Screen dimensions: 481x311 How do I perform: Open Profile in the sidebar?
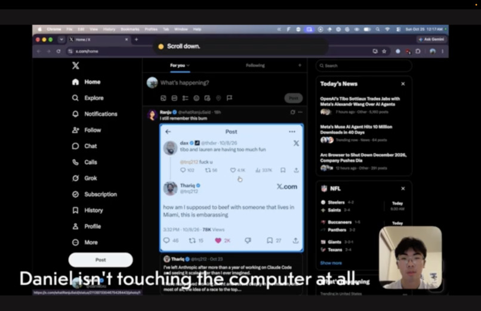tap(86, 226)
